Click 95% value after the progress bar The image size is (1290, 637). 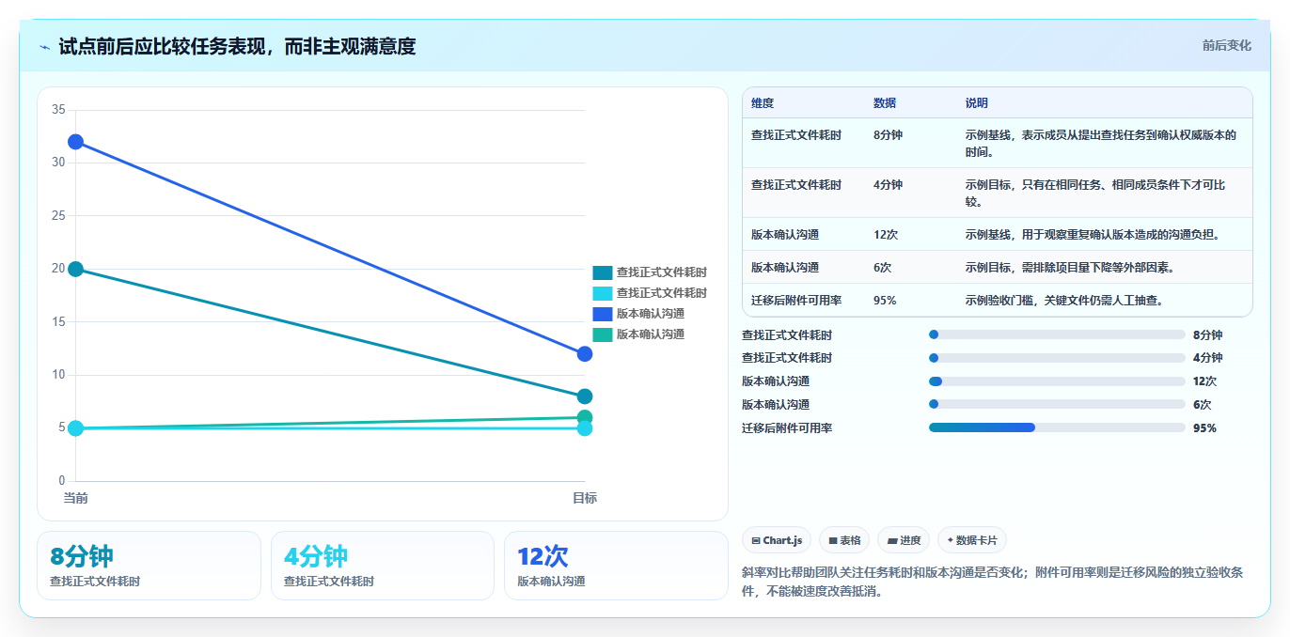coord(1204,428)
